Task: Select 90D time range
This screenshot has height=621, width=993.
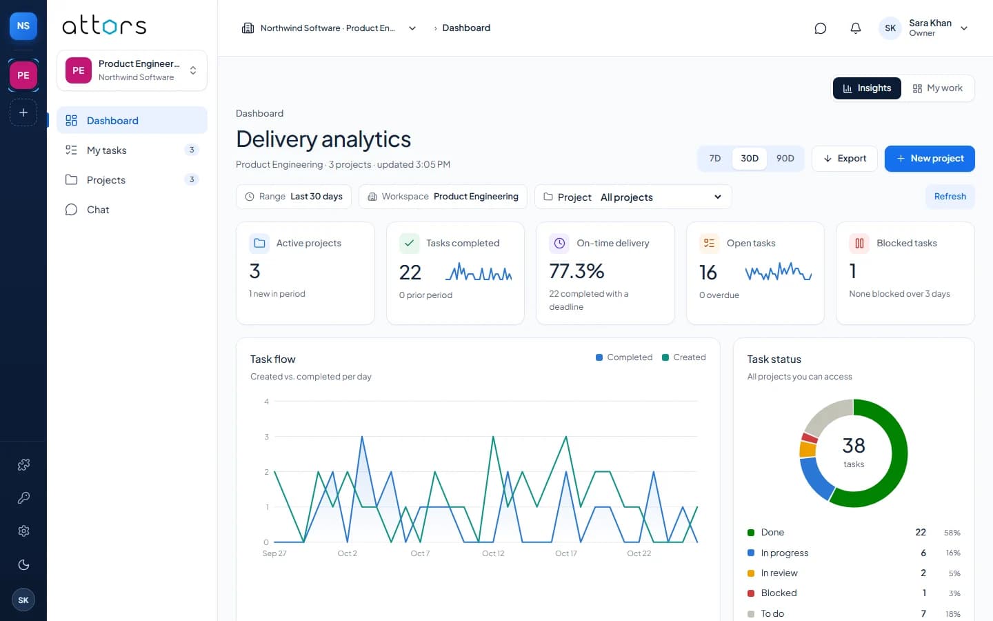Action: pyautogui.click(x=785, y=158)
